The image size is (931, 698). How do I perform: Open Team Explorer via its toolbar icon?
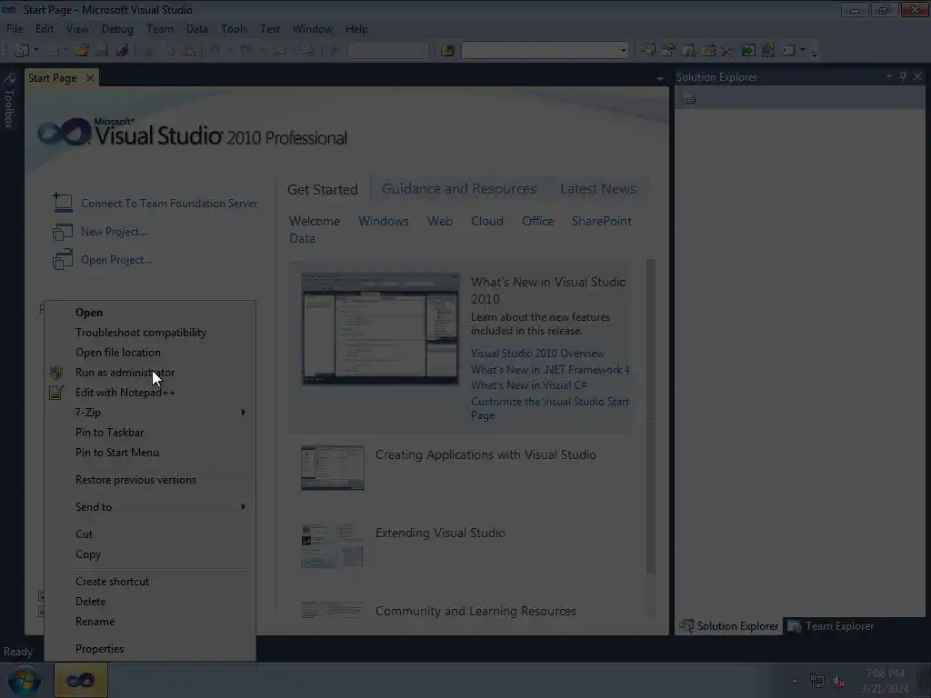(688, 51)
